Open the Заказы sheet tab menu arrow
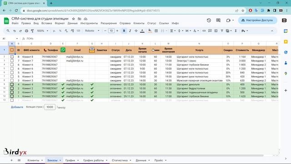This screenshot has width=291, height=164. (x=60, y=160)
